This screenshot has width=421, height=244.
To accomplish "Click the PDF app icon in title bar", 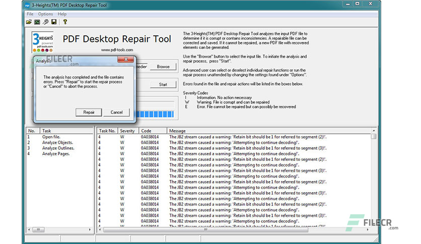I will (27, 5).
